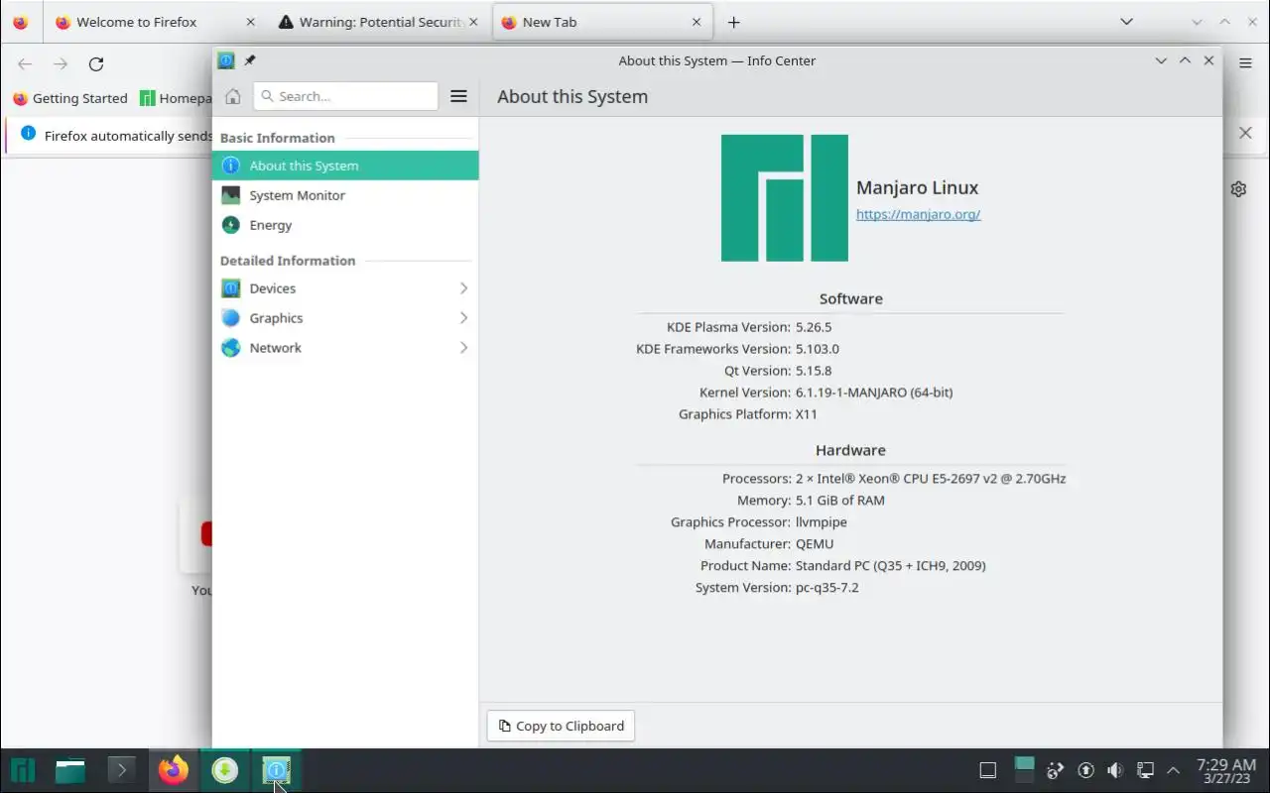
Task: Switch to Potential Security warning tab
Action: [378, 22]
